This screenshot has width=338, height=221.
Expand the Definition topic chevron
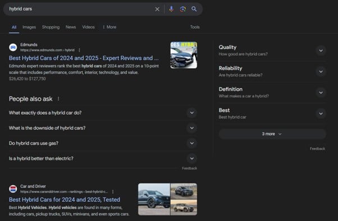tap(321, 93)
